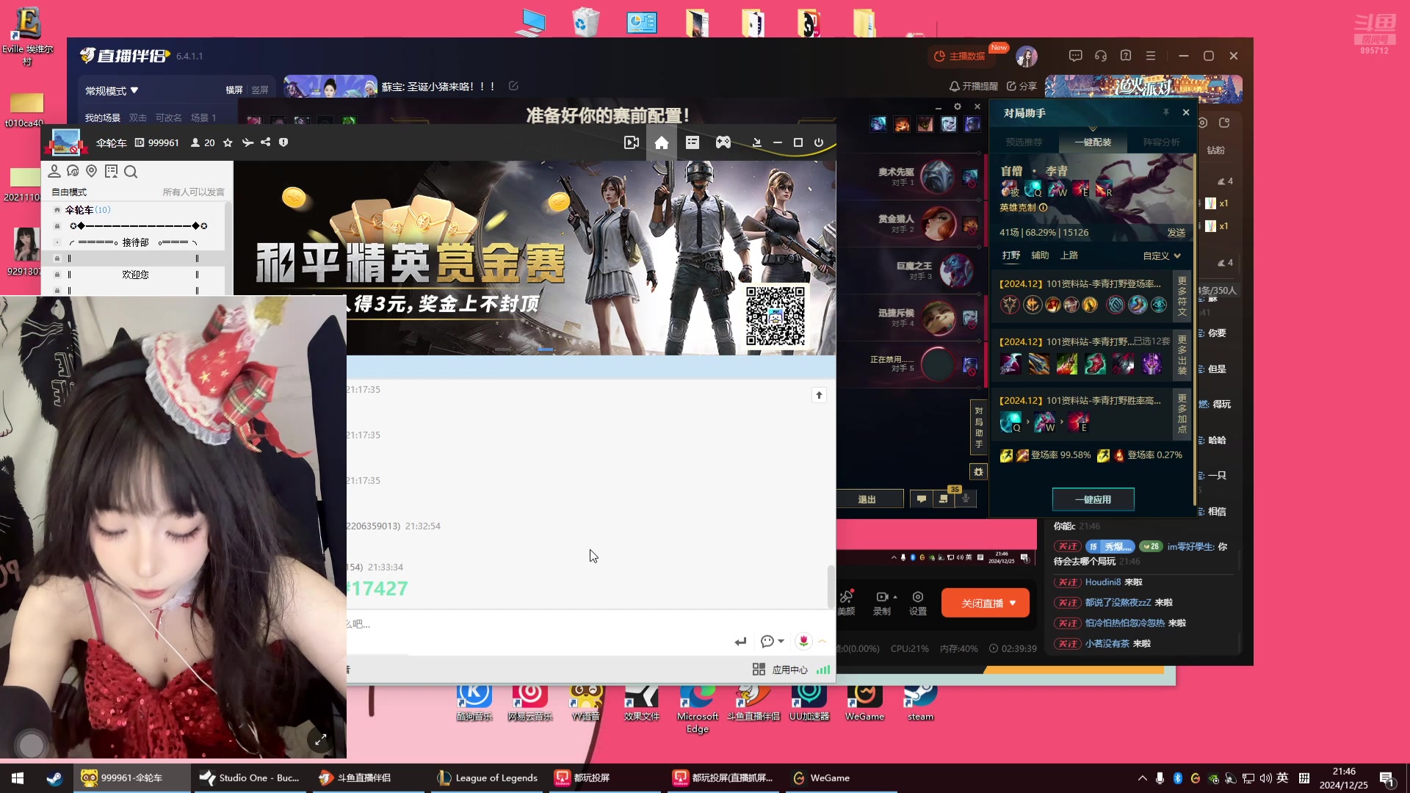
Task: Open the App Center grid icon
Action: (x=759, y=669)
